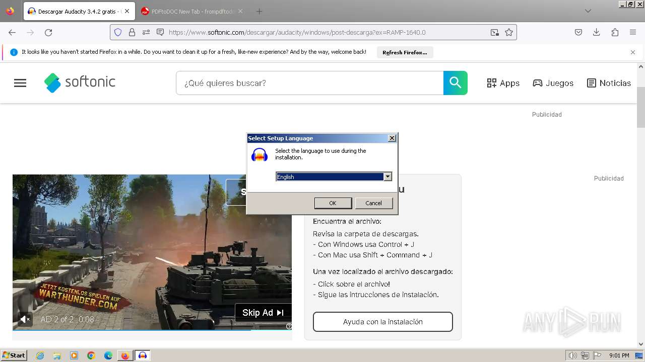Reload the Softonic page

(x=48, y=32)
